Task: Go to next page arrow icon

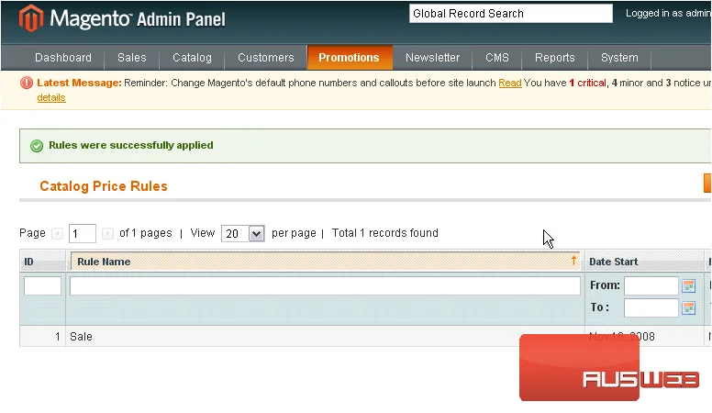Action: tap(107, 233)
